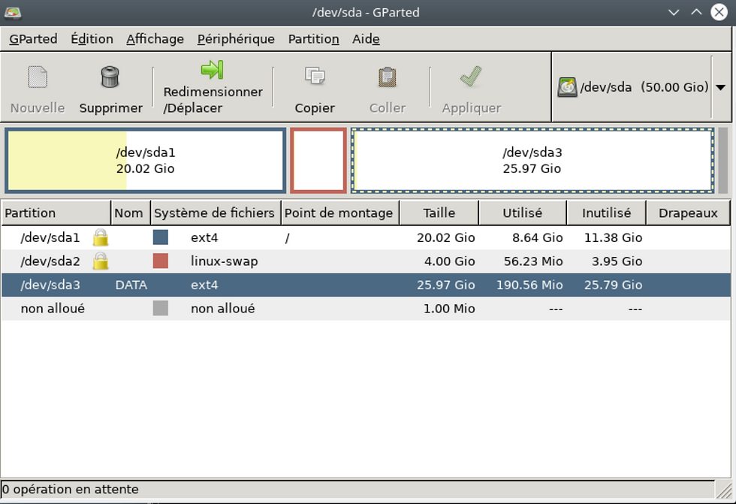Click the Appliquer checkmark icon
This screenshot has height=504, width=736.
471,76
